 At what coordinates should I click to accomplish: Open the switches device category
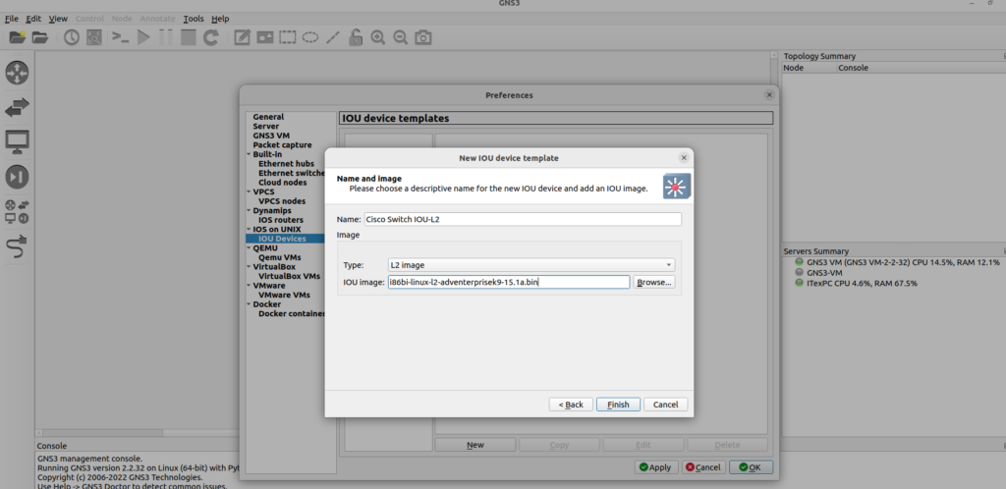pos(18,107)
